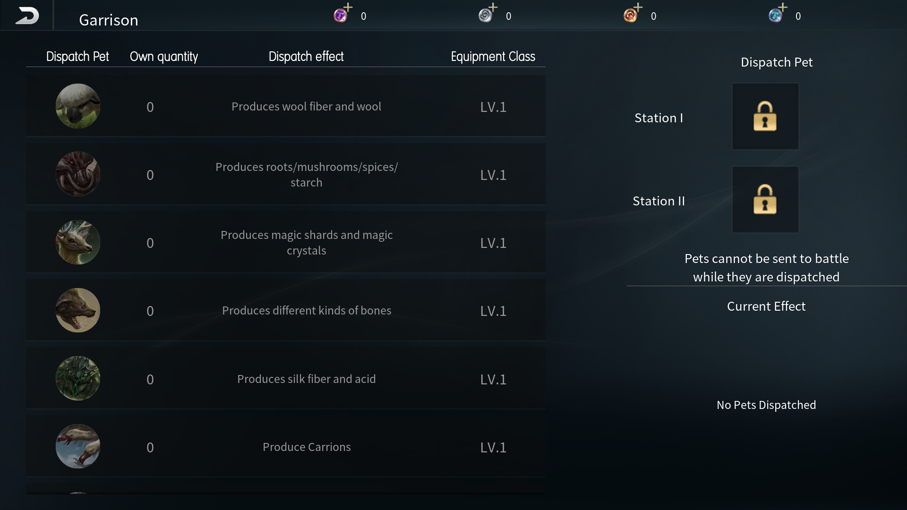
Task: Choose the antlered deer pet portrait
Action: pos(78,242)
